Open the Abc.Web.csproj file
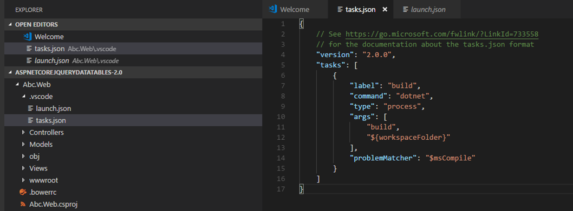 [133, 204]
